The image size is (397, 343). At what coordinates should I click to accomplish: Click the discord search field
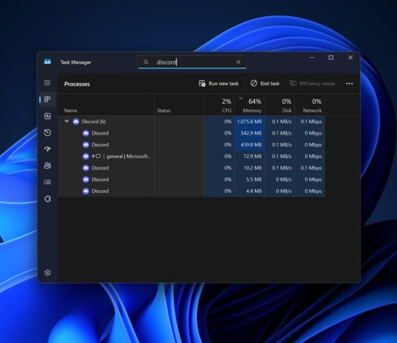[192, 62]
